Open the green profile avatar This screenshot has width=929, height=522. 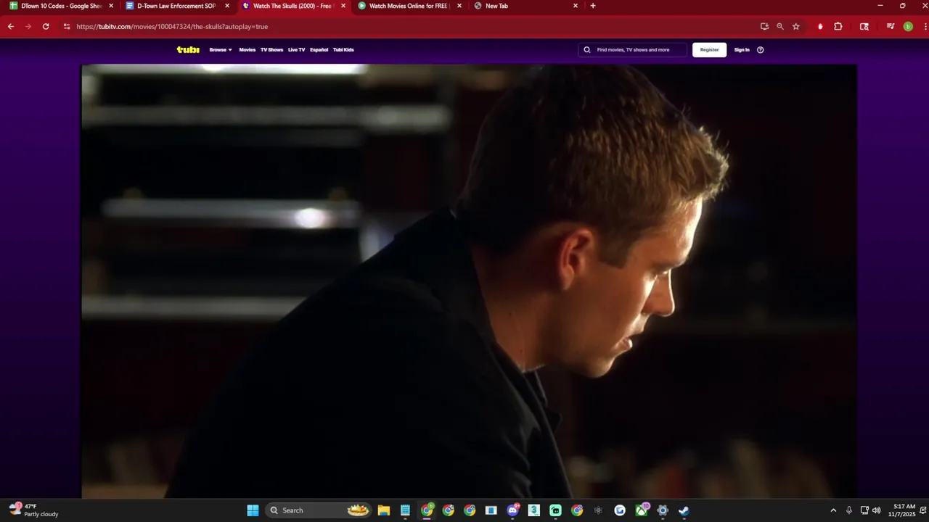pyautogui.click(x=908, y=26)
